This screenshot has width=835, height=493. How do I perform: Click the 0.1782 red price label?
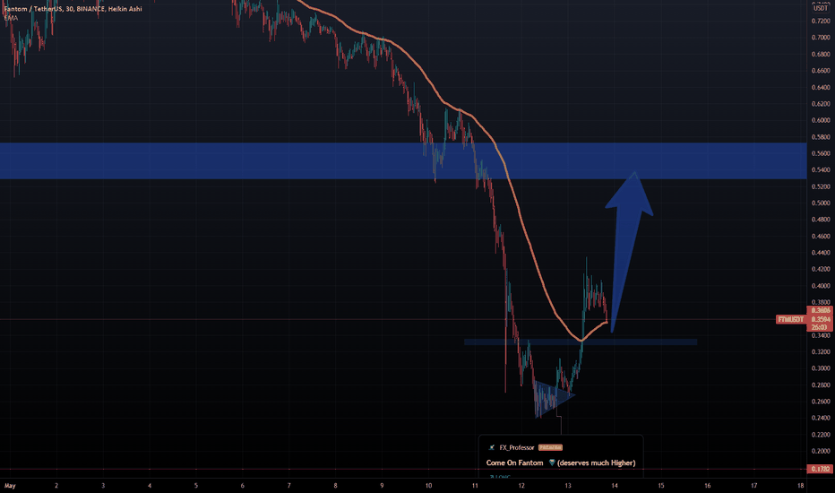click(x=821, y=469)
